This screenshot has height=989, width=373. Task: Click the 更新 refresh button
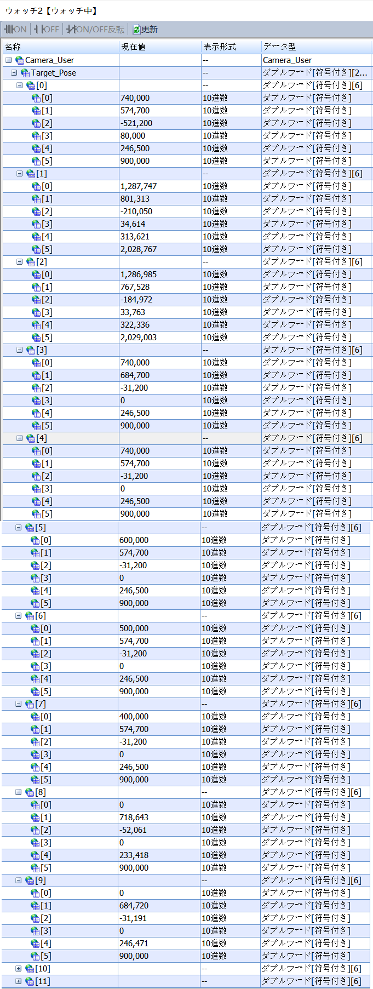[145, 30]
